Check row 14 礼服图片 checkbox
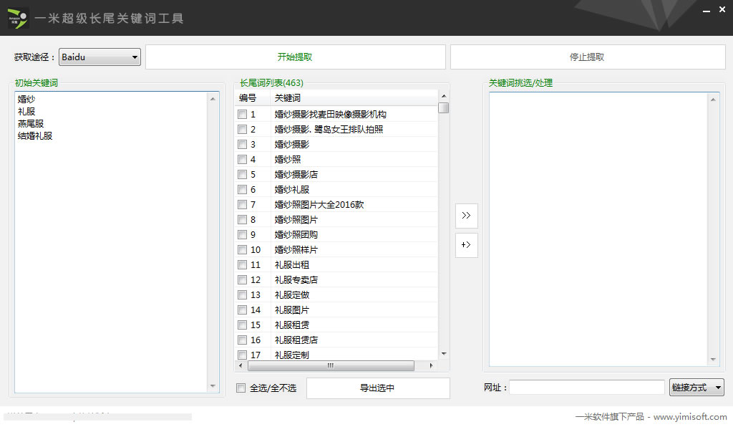 [242, 310]
